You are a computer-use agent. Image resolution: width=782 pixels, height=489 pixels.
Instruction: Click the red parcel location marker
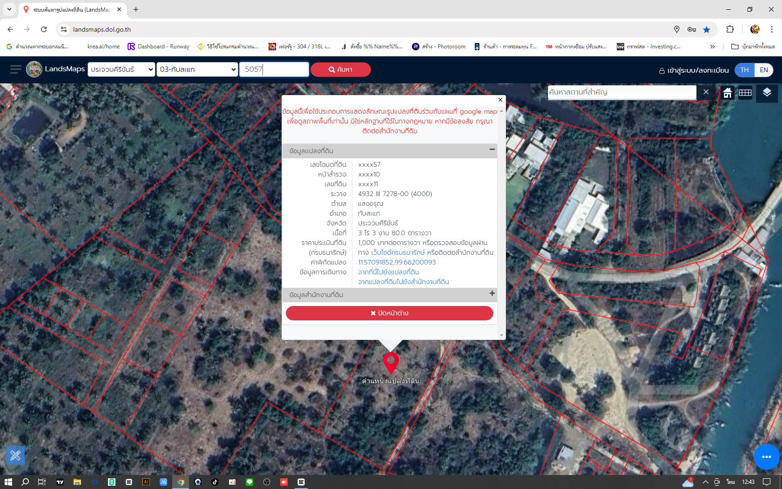tap(391, 362)
